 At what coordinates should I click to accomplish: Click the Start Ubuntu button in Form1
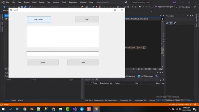coord(39,19)
